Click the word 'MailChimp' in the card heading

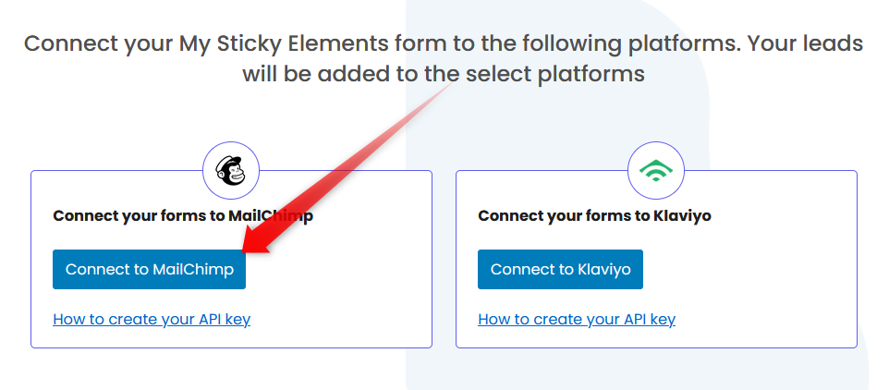271,216
